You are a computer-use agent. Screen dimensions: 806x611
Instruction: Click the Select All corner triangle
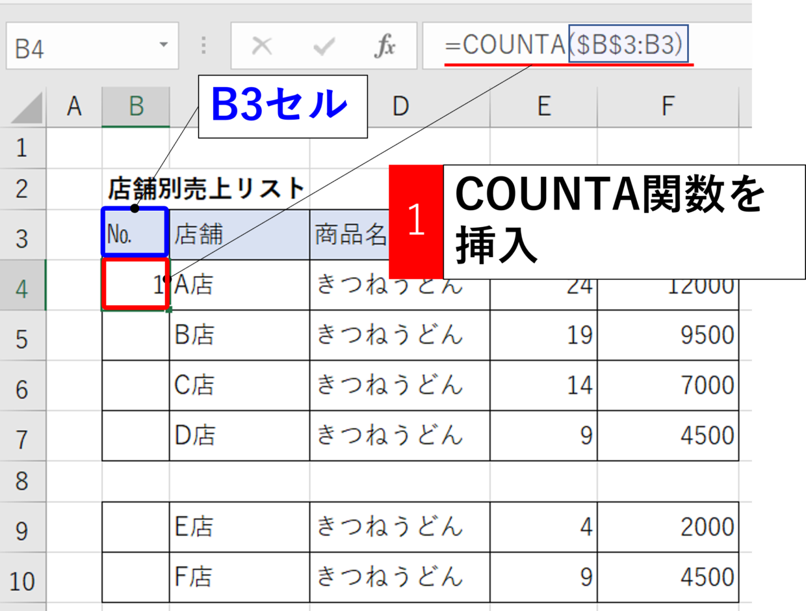click(27, 107)
